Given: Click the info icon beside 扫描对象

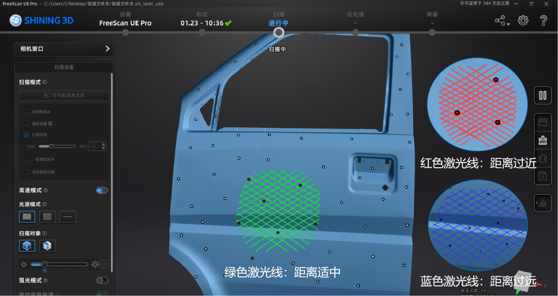Looking at the screenshot, I should pyautogui.click(x=44, y=233).
